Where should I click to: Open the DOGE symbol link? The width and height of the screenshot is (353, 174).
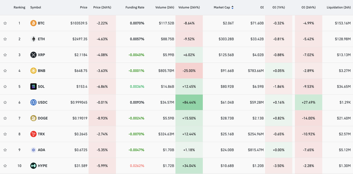[43, 118]
